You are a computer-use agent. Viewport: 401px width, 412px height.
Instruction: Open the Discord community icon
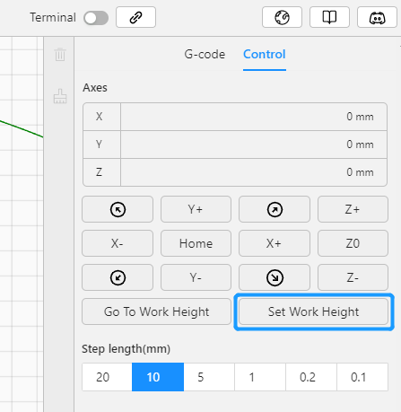point(377,17)
